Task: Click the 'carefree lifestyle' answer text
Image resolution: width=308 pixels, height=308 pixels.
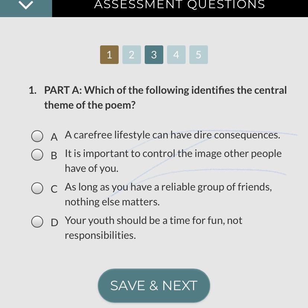Action: point(172,135)
